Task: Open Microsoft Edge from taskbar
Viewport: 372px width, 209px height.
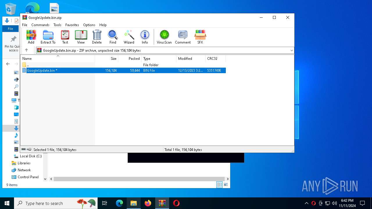Action: click(119, 203)
